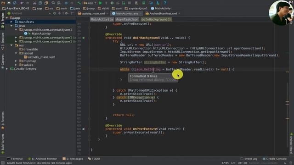This screenshot has width=294, height=165.
Task: Click the navigate Forward arrow icon
Action: pos(72,3)
